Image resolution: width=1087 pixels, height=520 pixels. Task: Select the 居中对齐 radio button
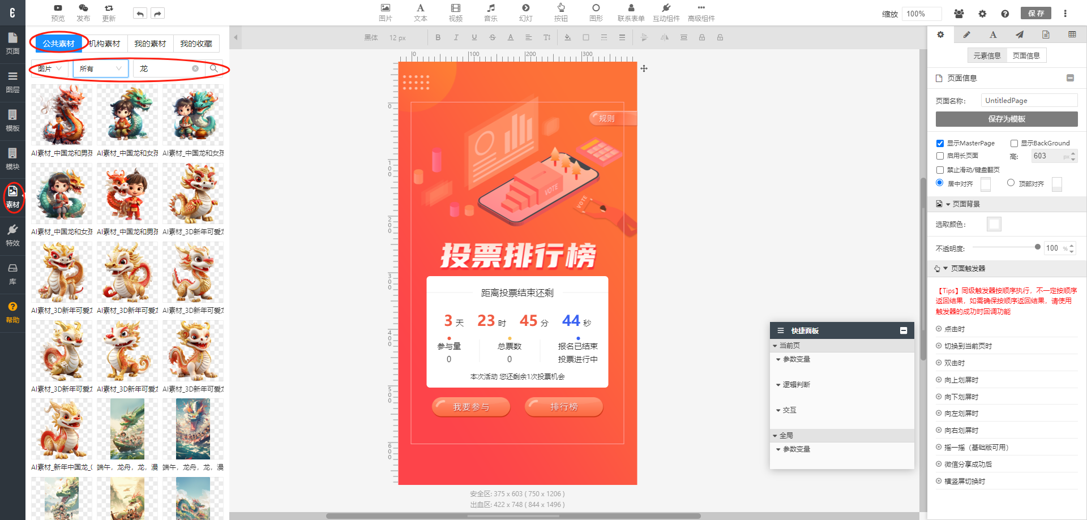(940, 183)
